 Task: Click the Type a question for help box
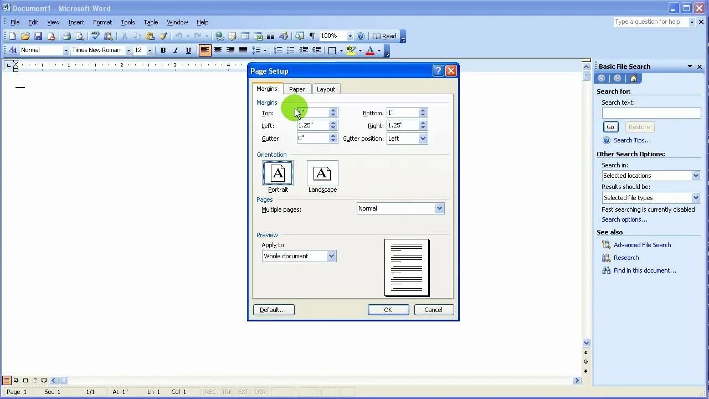tap(651, 22)
